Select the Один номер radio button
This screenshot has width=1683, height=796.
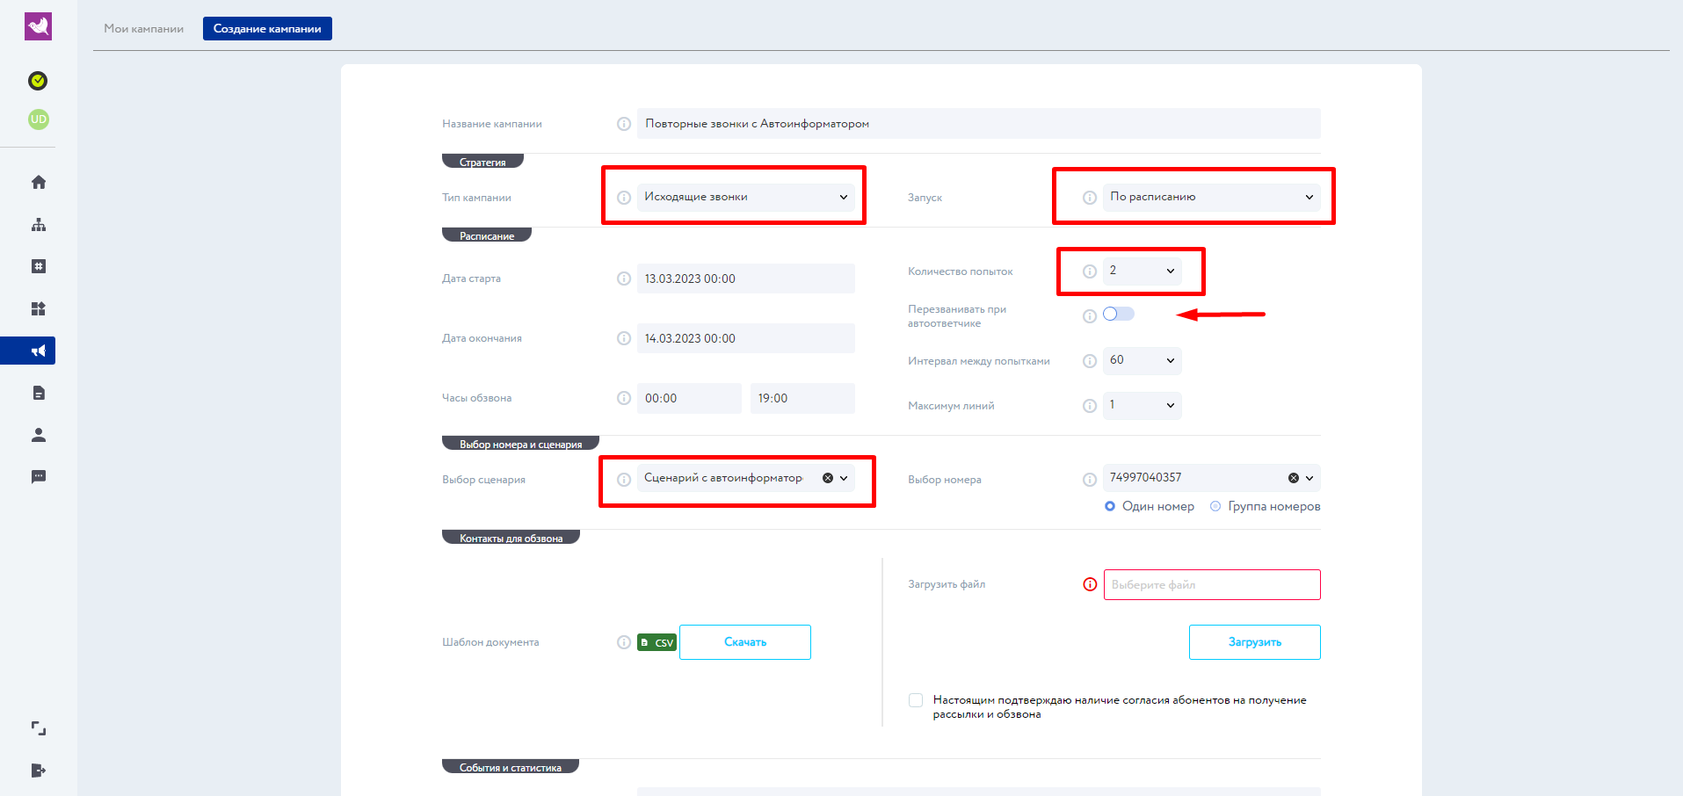tap(1110, 506)
